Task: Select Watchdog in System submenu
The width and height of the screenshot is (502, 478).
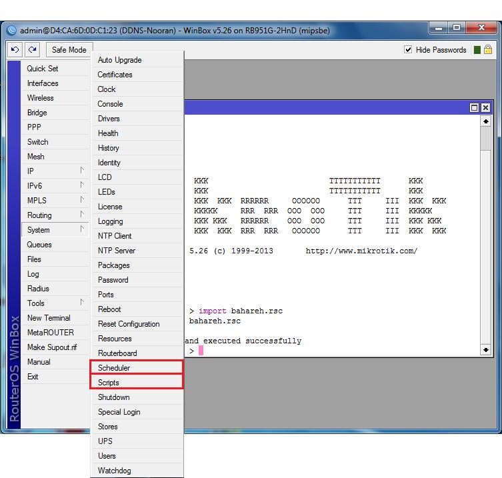Action: click(137, 471)
